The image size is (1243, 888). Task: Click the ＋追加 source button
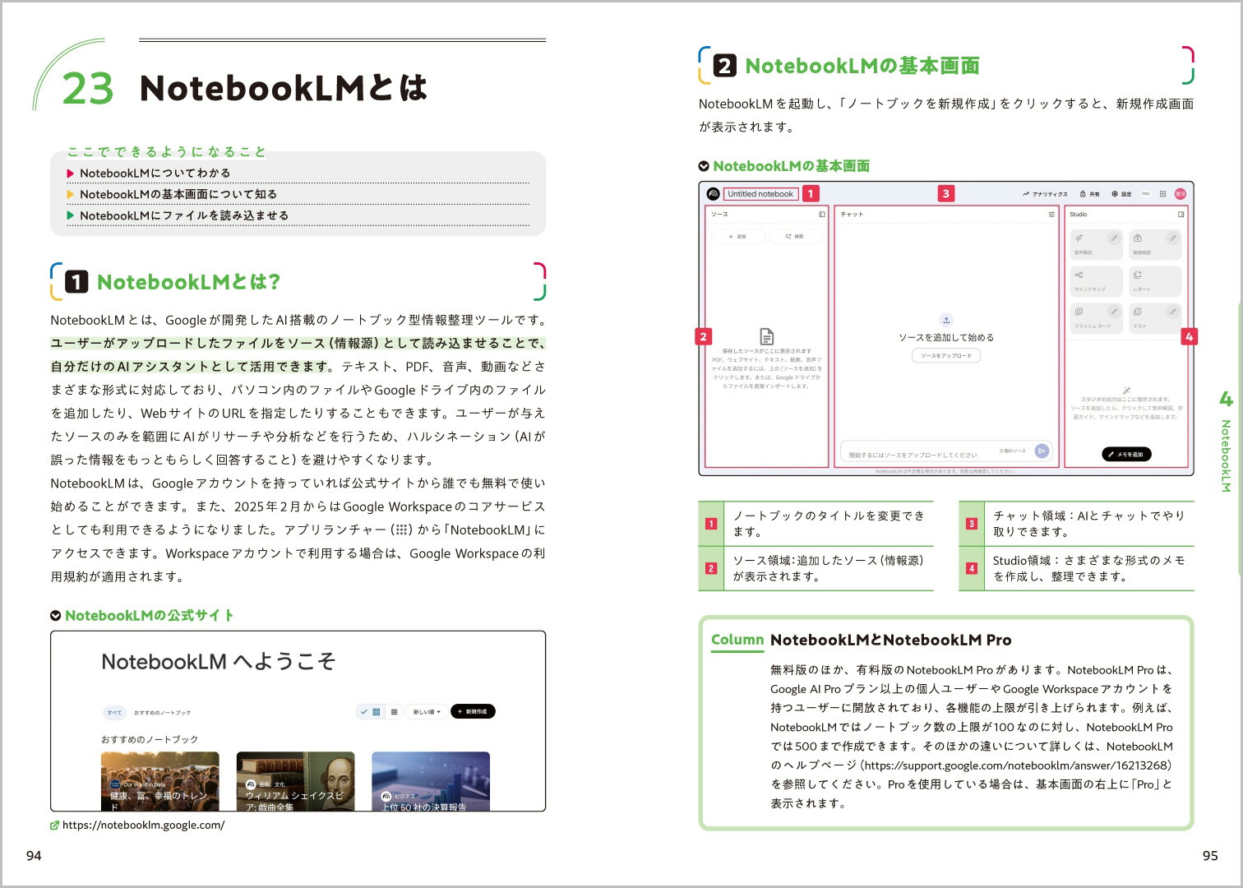click(x=737, y=236)
